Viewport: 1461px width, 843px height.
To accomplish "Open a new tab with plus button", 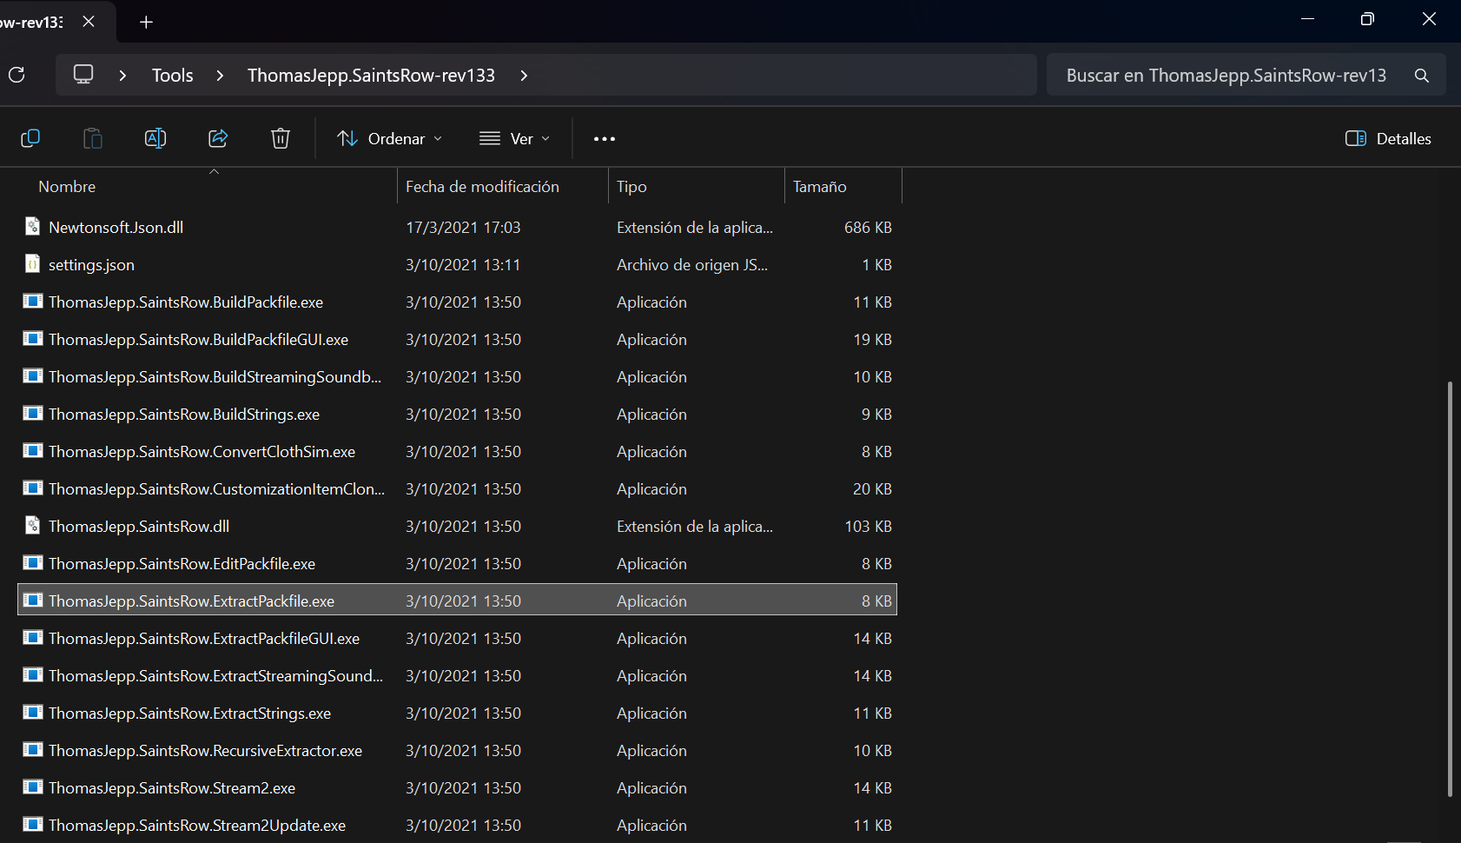I will 147,22.
